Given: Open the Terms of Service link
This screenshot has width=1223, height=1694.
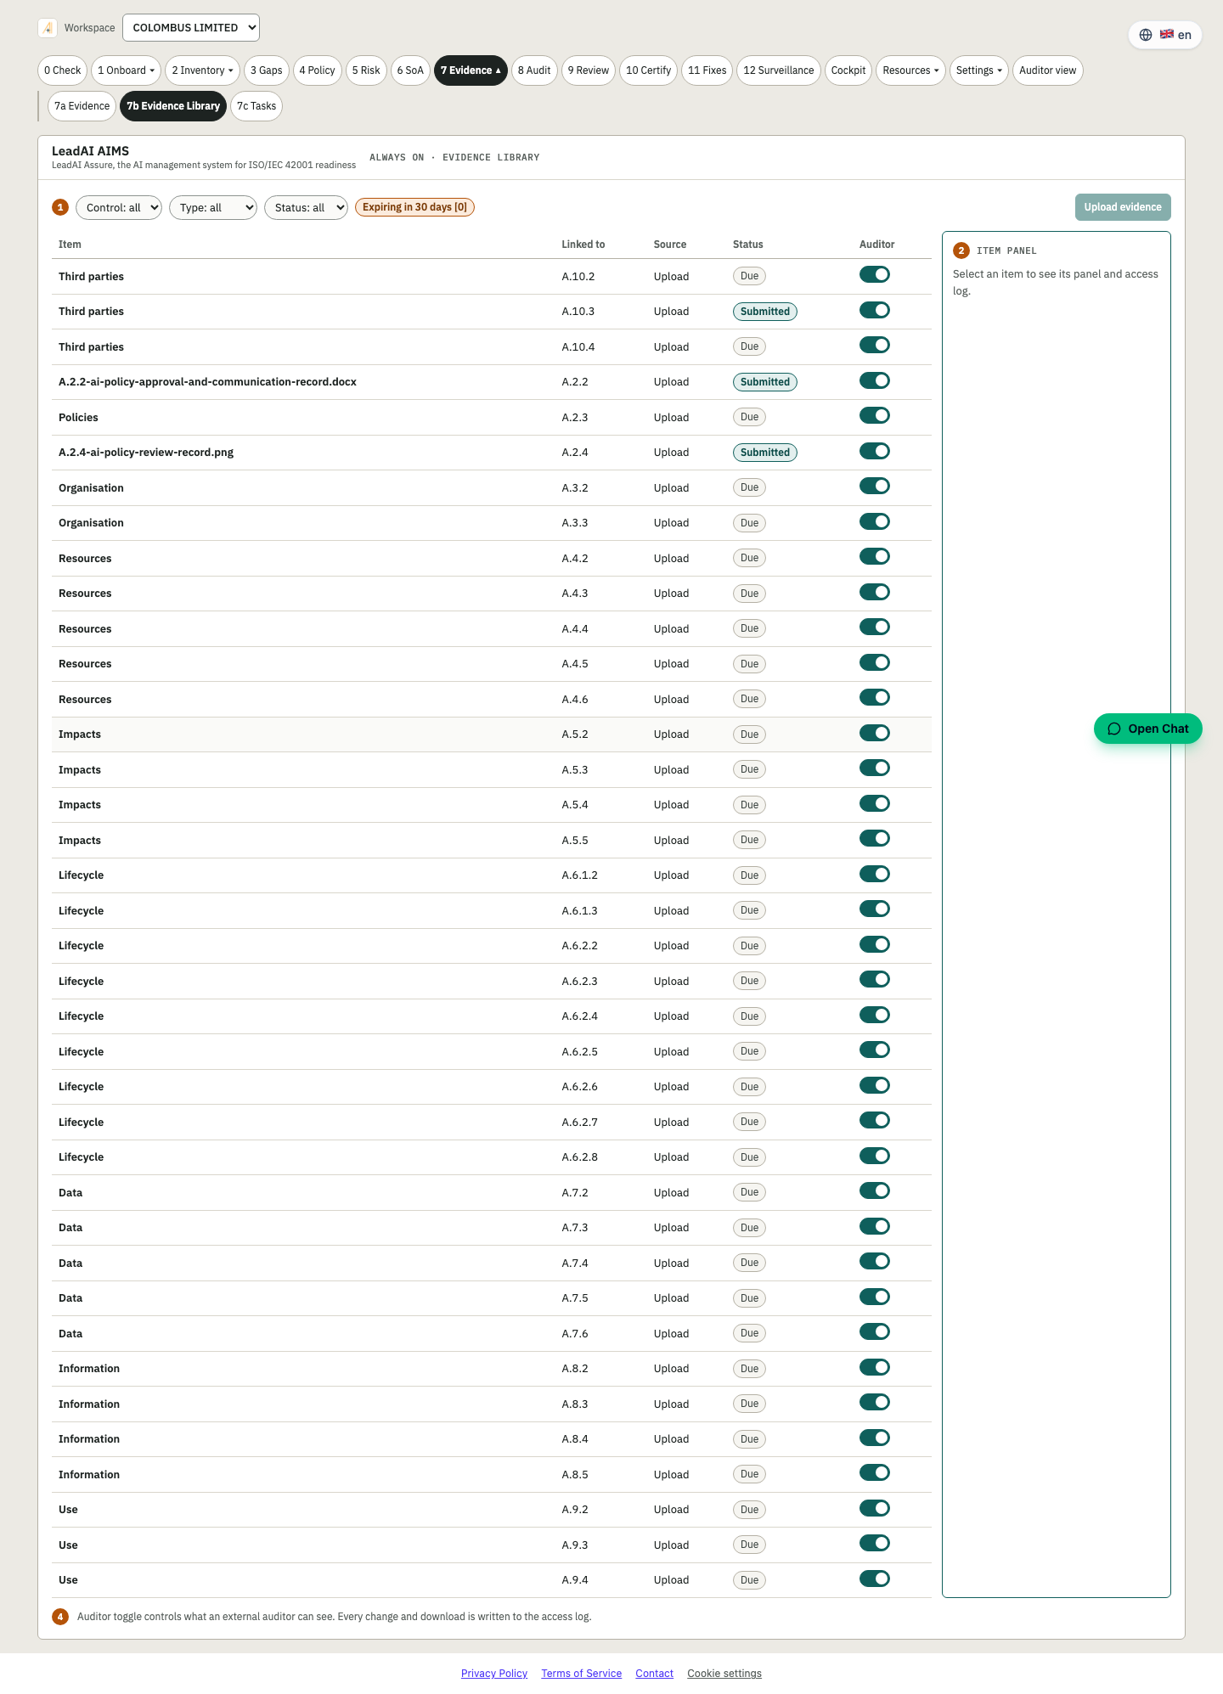Looking at the screenshot, I should coord(582,1674).
